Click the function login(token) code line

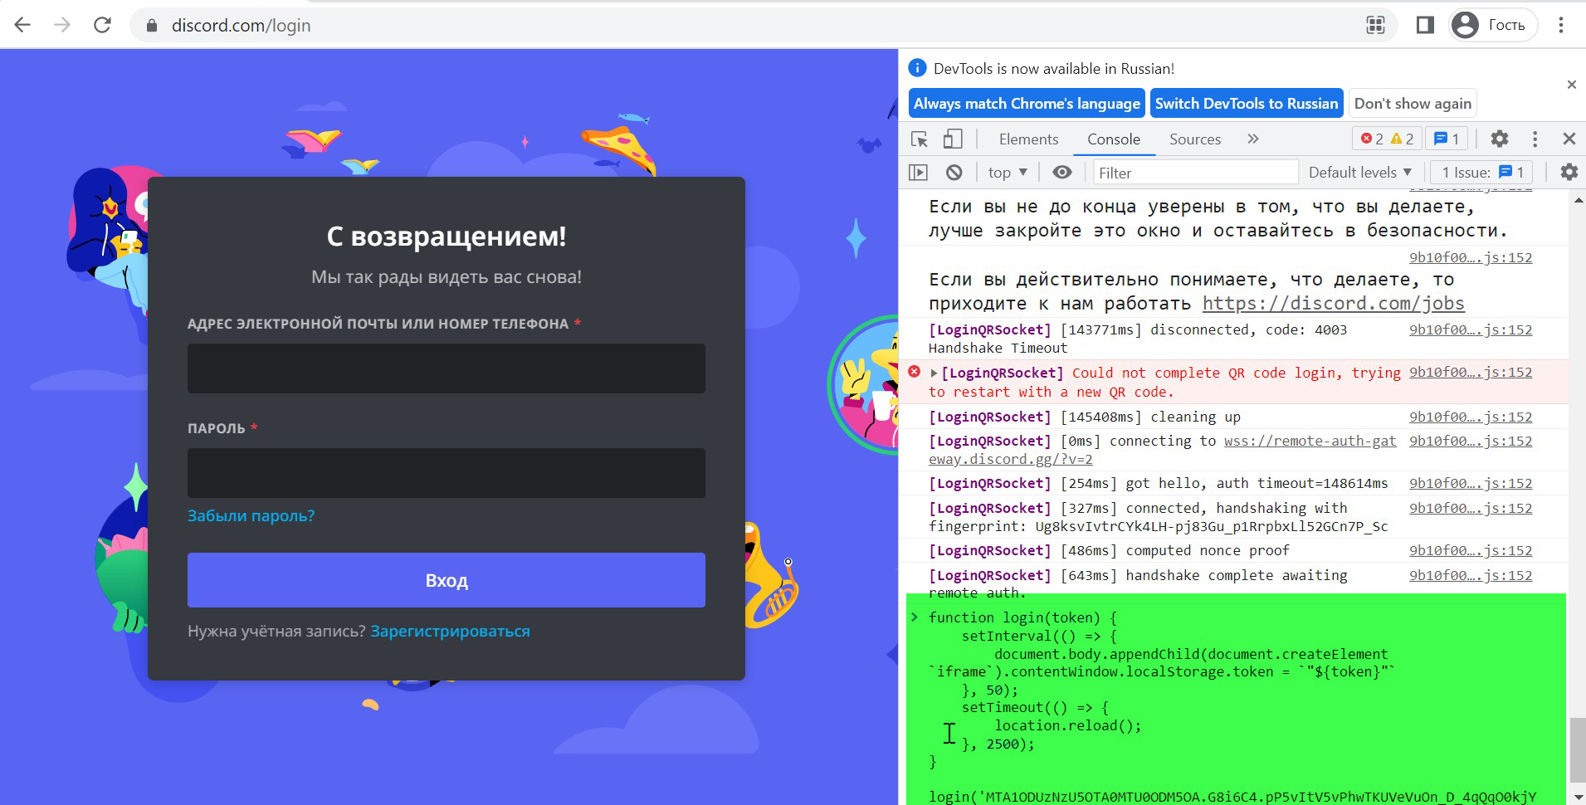coord(1022,617)
